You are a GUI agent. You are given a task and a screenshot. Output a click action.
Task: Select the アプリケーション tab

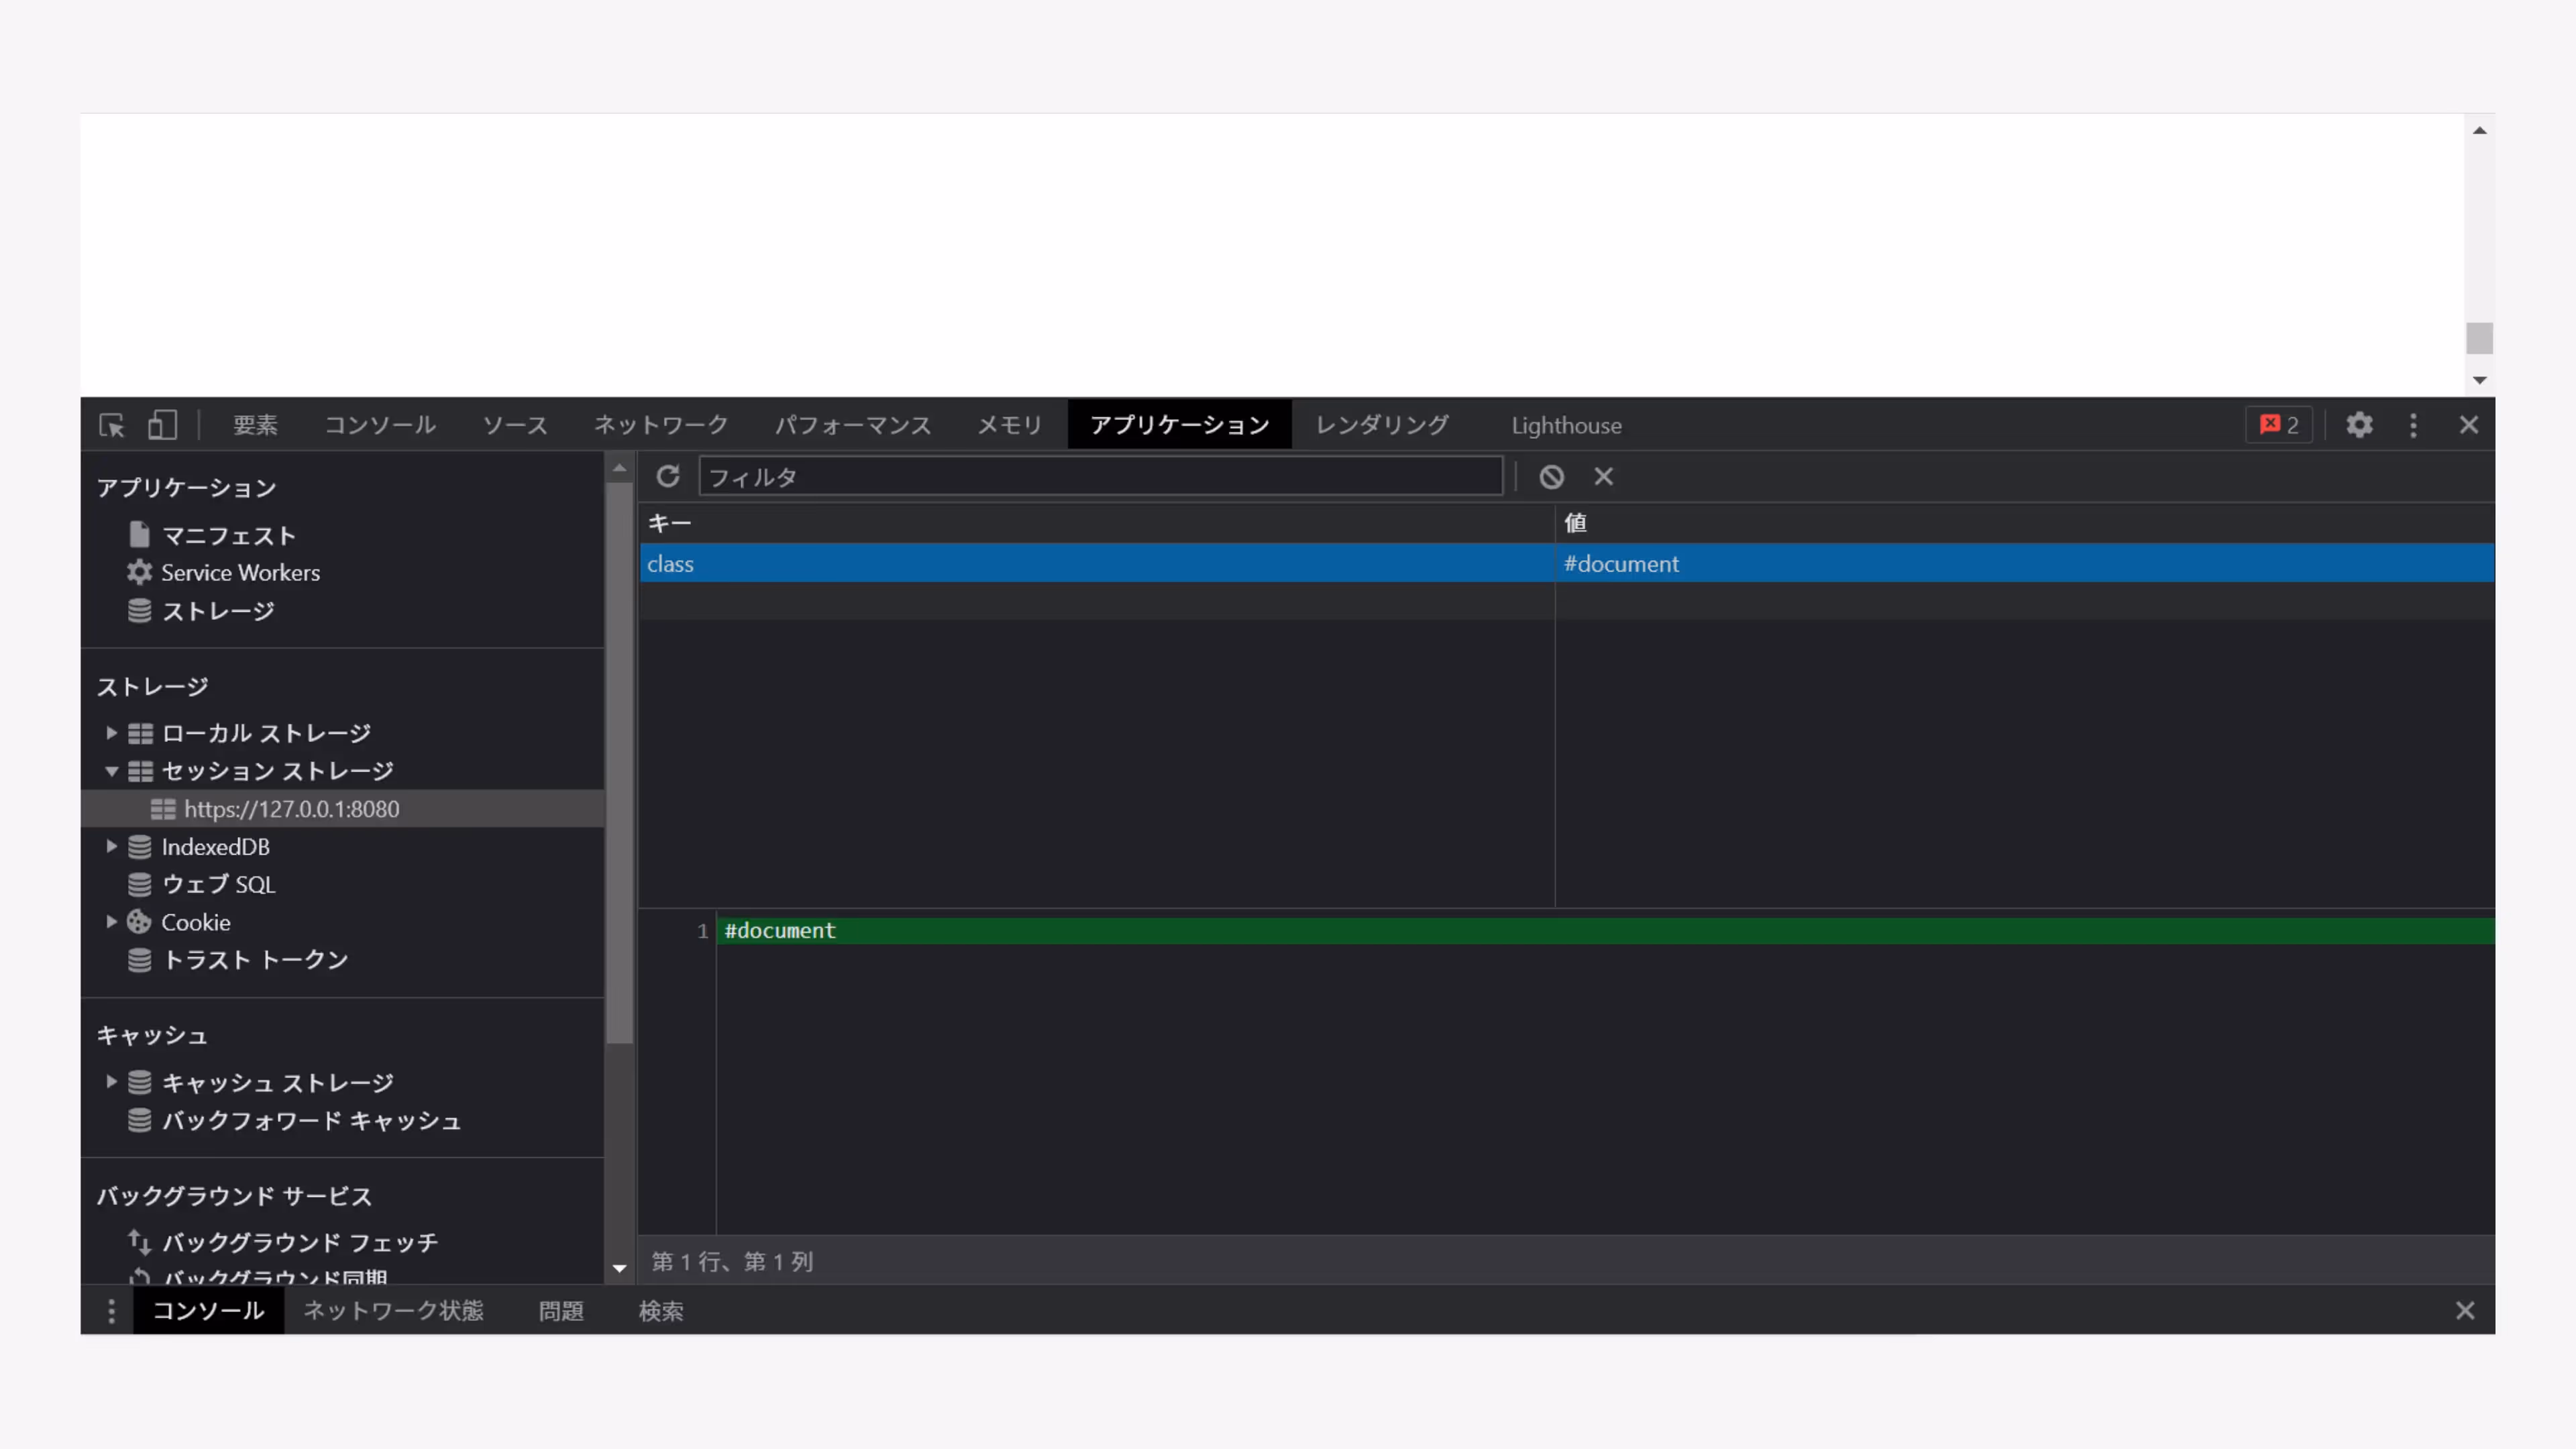[1180, 425]
